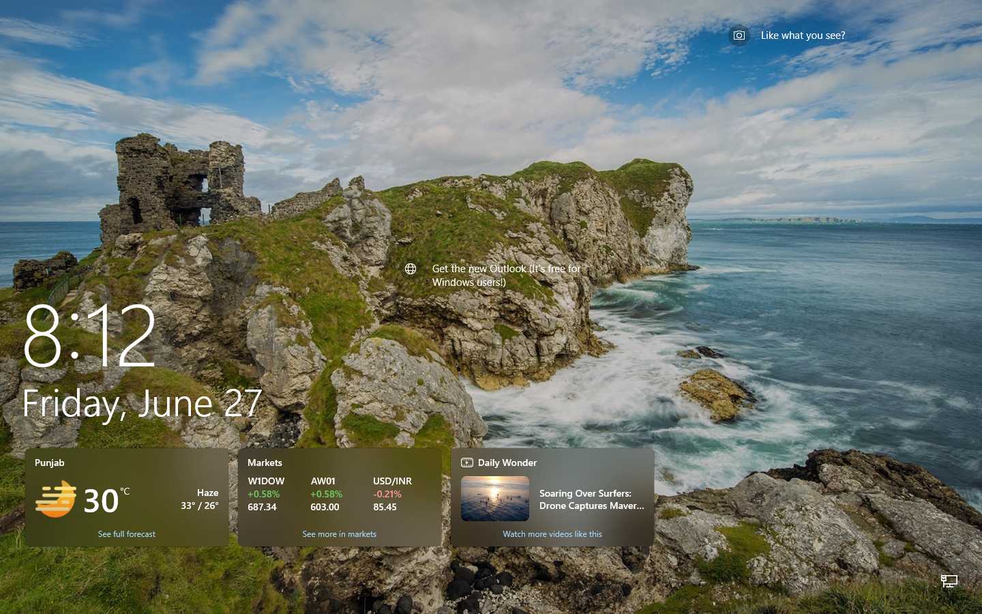Viewport: 982px width, 614px height.
Task: Click the 8:12 lock screen clock
Action: tap(89, 336)
